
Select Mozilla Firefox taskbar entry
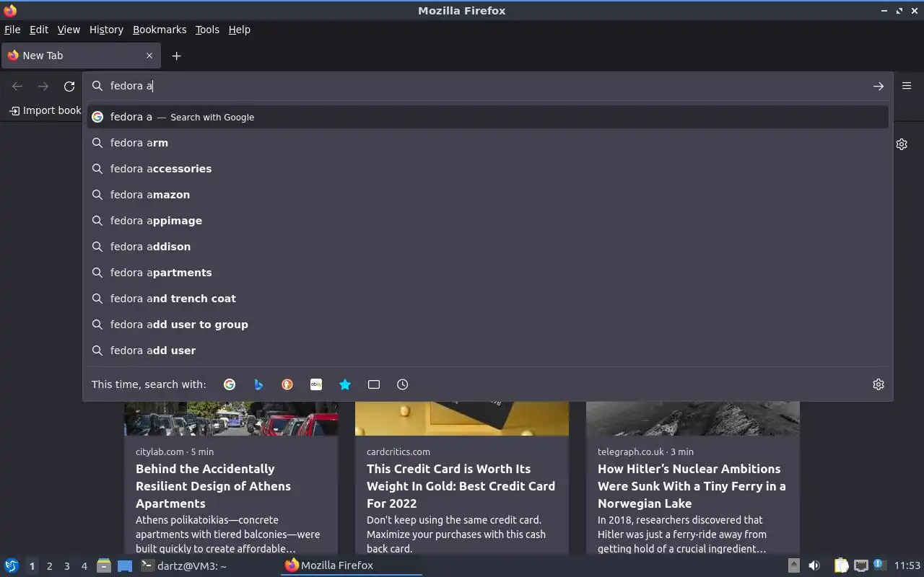point(352,565)
